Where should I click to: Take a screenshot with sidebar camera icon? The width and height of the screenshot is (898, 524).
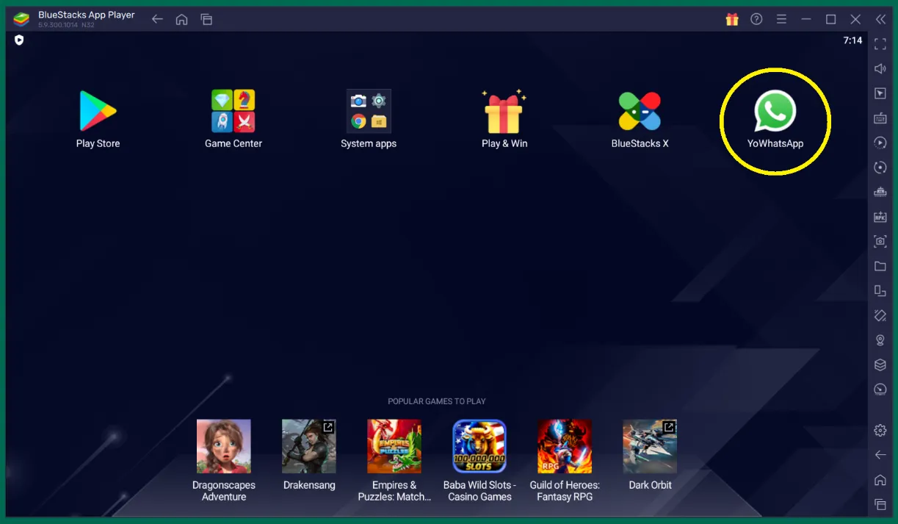pyautogui.click(x=880, y=241)
